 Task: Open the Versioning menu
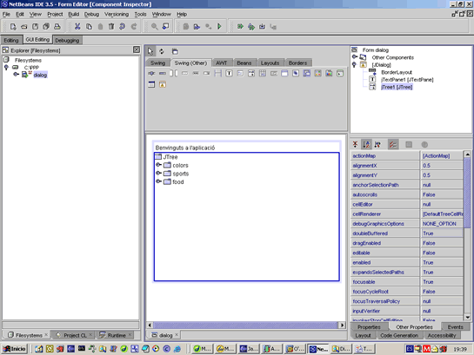tap(117, 14)
